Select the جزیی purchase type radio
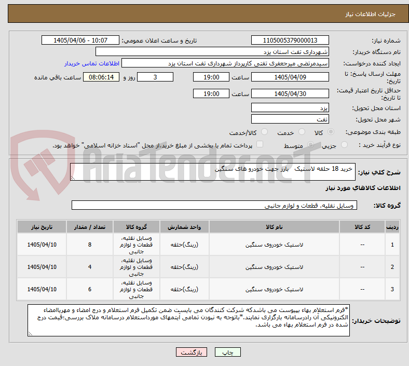The image size is (409, 366). (344, 145)
